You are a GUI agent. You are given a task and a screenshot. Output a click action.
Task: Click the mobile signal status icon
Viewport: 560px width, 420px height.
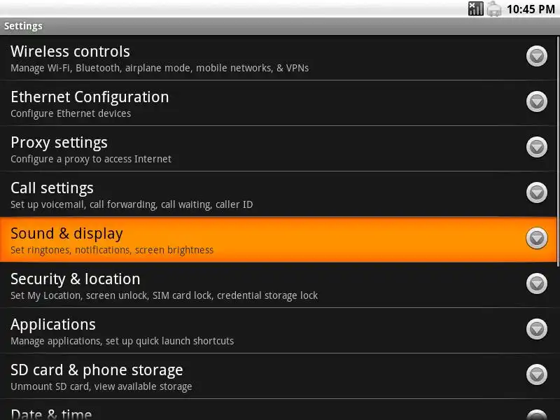(476, 9)
